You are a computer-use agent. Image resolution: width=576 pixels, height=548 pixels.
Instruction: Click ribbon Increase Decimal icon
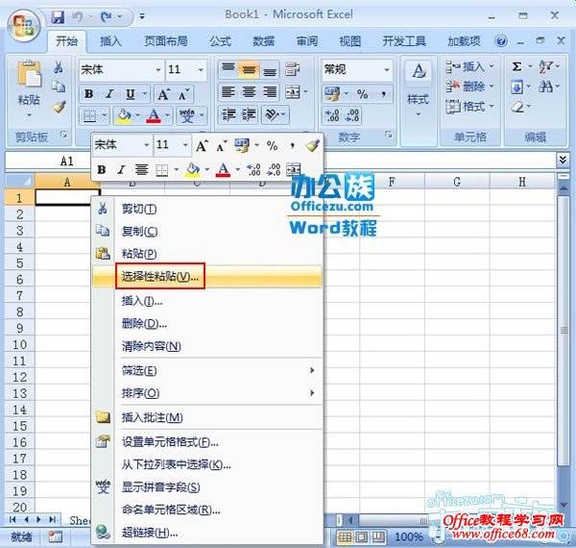332,115
